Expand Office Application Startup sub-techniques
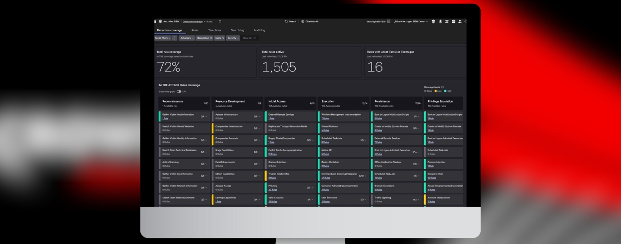 click(419, 164)
